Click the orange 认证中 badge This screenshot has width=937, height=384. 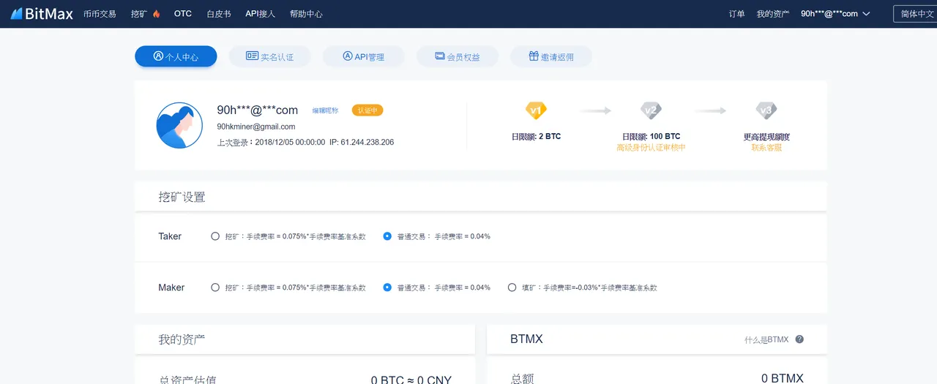(x=367, y=110)
